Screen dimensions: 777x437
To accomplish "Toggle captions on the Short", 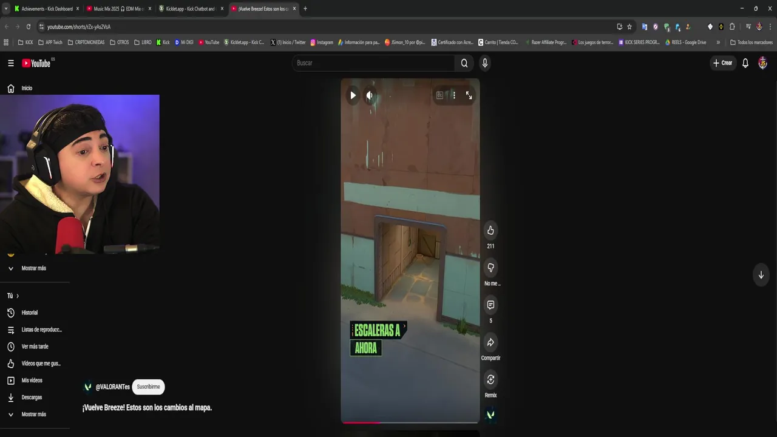I will click(x=439, y=95).
